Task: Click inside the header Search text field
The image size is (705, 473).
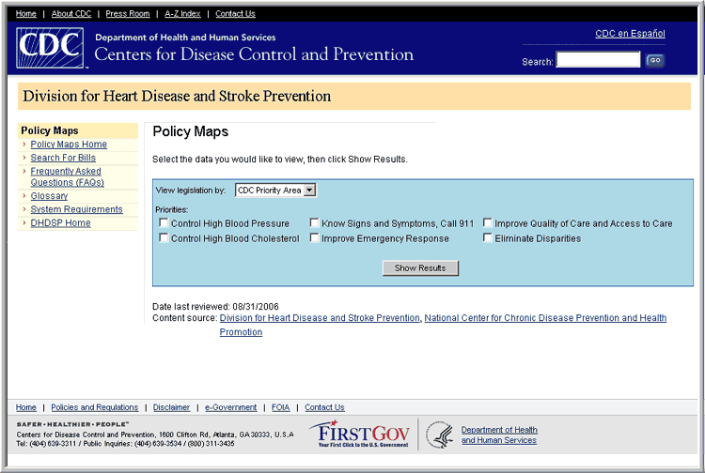Action: click(x=598, y=60)
